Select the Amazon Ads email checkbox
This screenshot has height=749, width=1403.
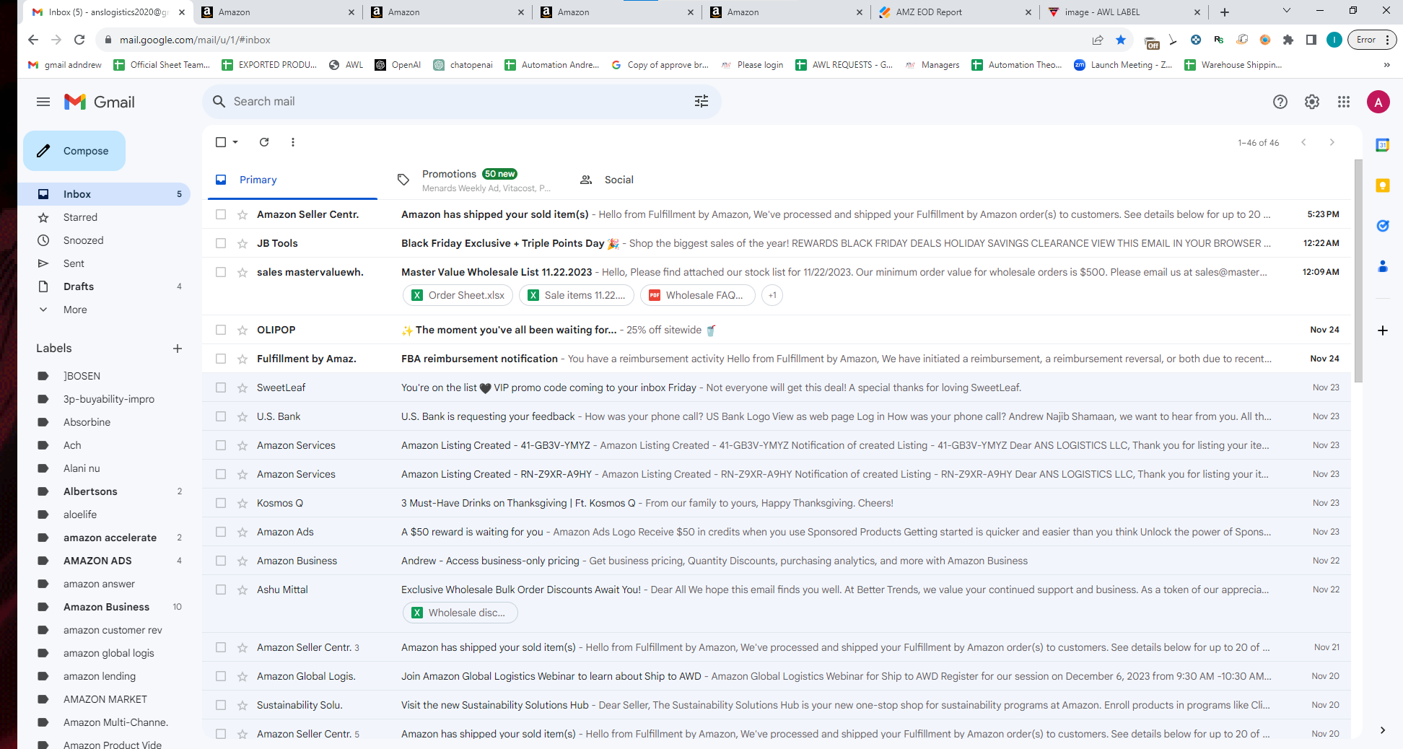221,532
